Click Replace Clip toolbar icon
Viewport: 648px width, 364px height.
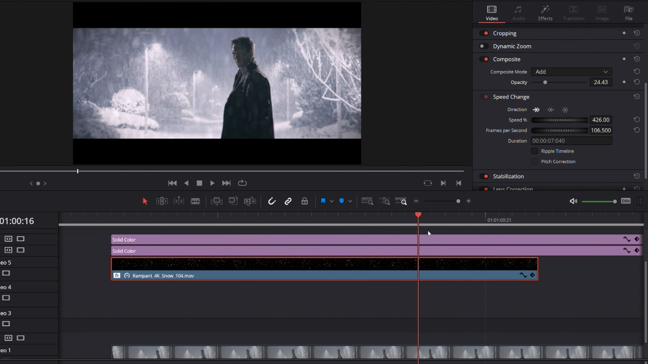click(250, 201)
